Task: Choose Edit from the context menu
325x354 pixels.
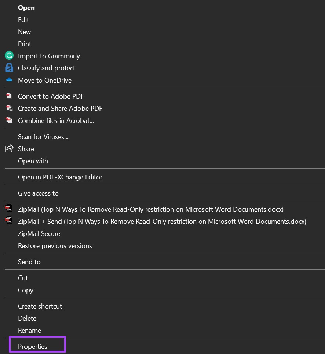Action: tap(23, 20)
